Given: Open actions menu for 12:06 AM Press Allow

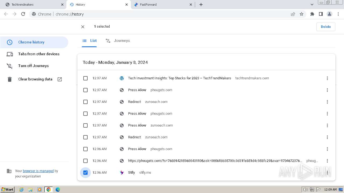Looking at the screenshot, I should pyautogui.click(x=327, y=149).
